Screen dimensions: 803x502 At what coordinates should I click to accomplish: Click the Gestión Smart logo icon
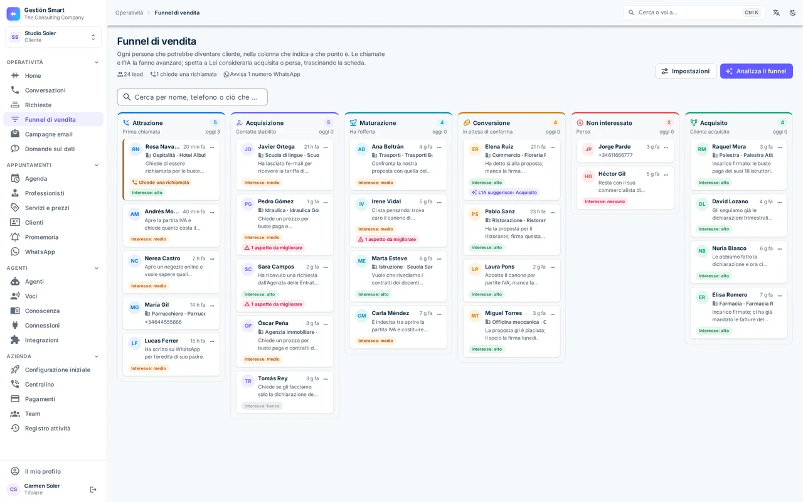(13, 14)
